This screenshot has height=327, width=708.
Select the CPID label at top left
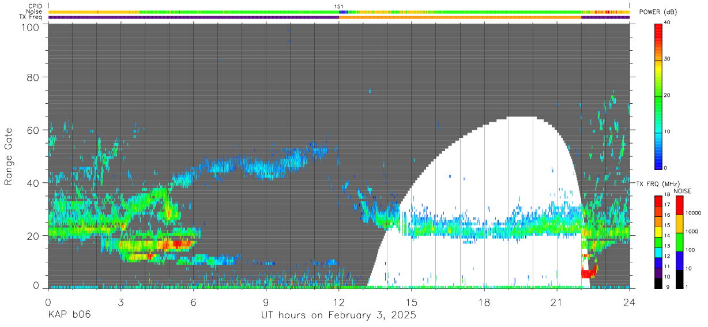[x=35, y=6]
